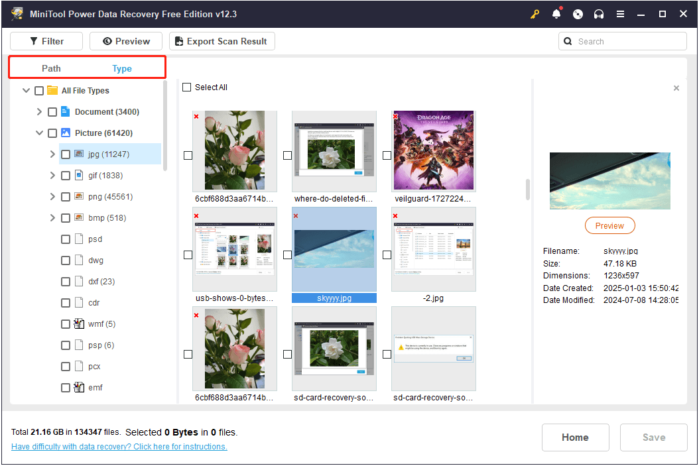Close the preview details panel
This screenshot has height=466, width=699.
[x=676, y=88]
